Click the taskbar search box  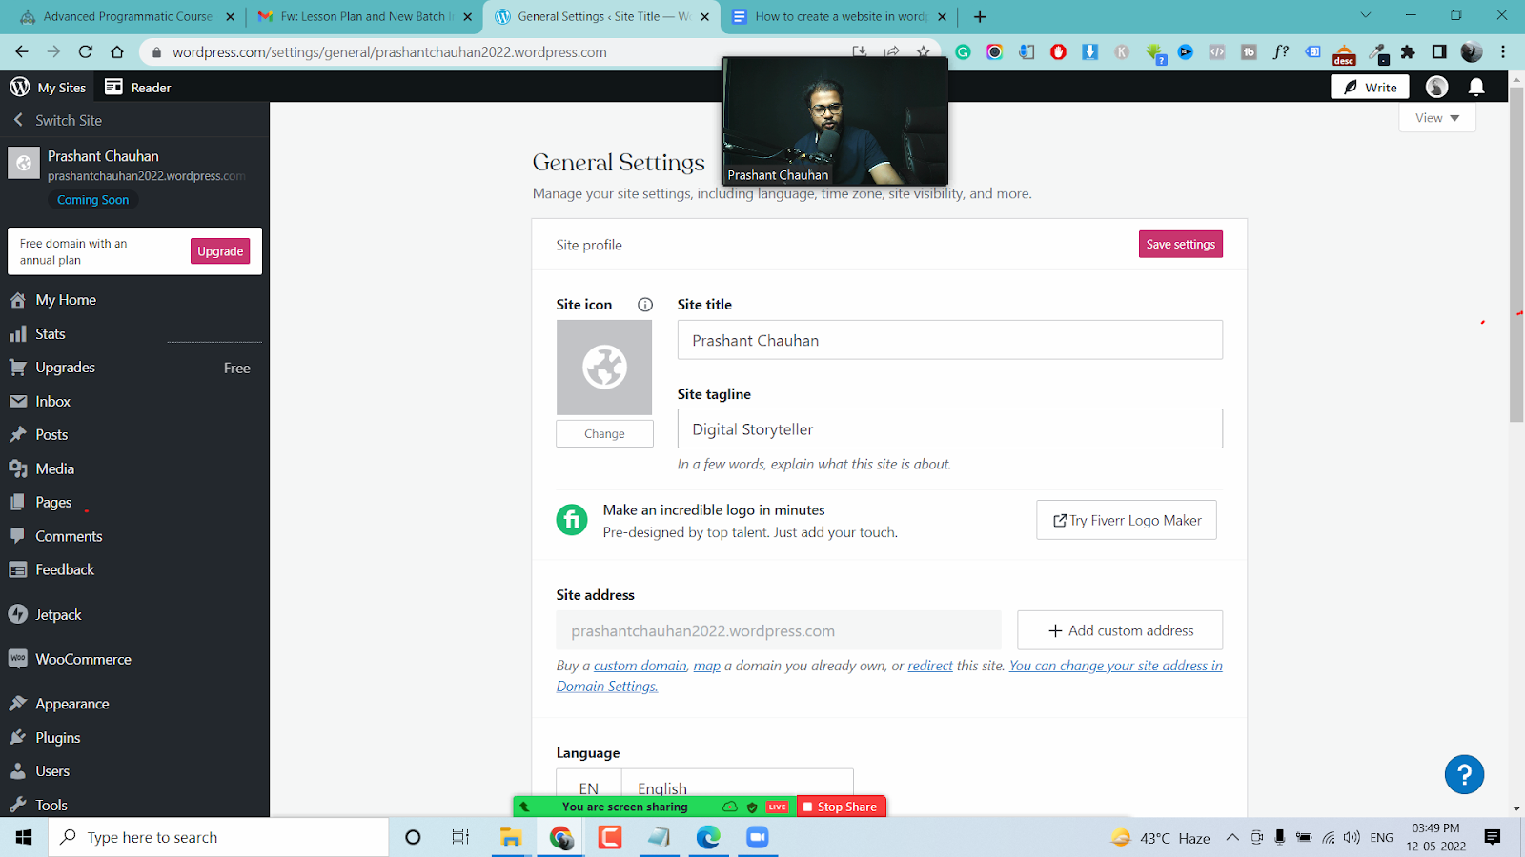218,837
